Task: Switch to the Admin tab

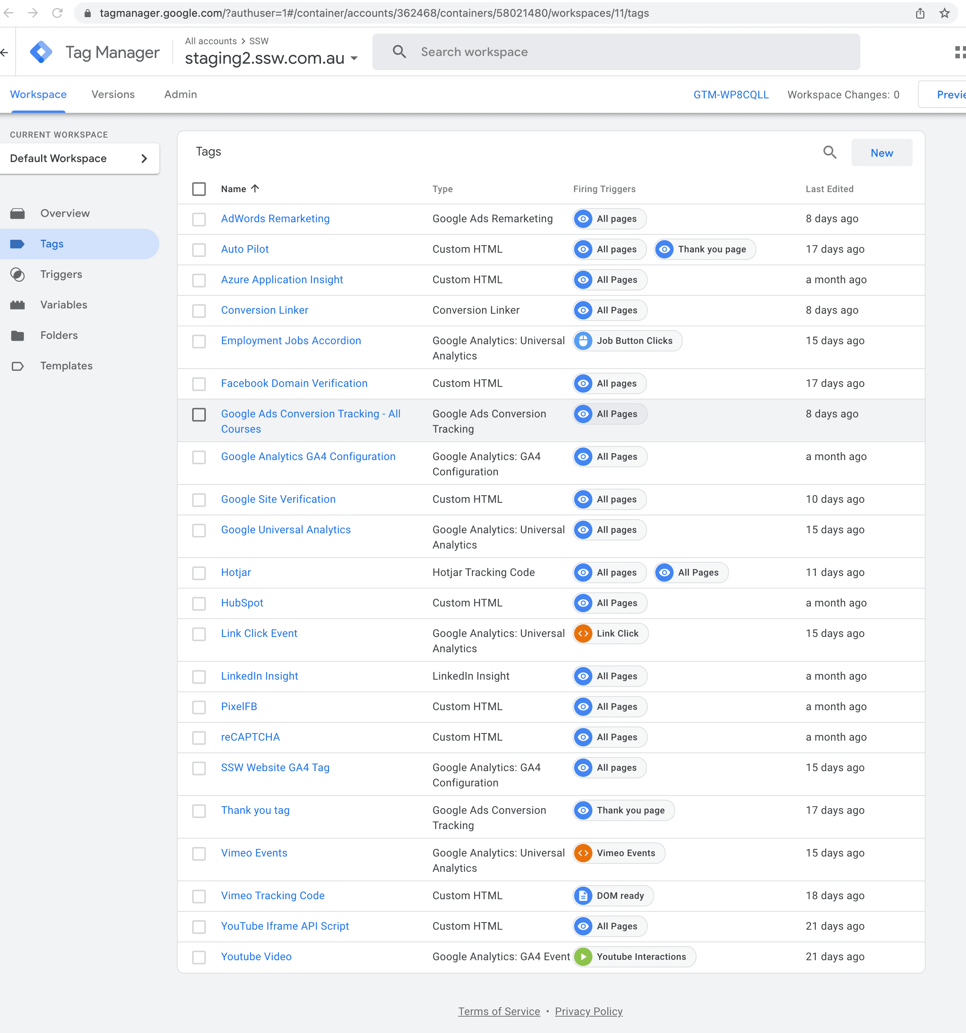Action: (x=180, y=95)
